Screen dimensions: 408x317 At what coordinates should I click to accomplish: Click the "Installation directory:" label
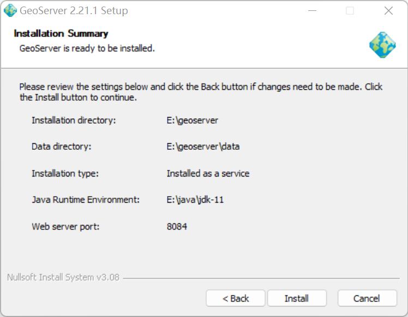click(x=74, y=120)
